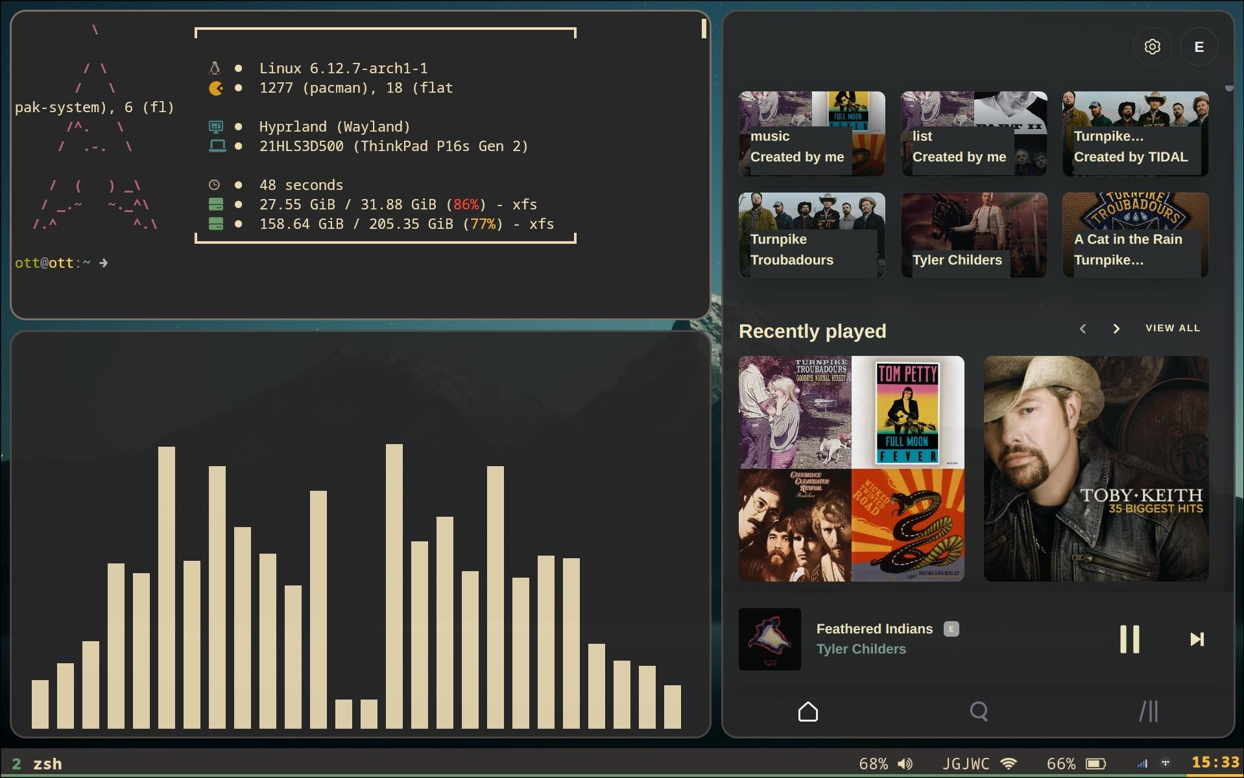Viewport: 1244px width, 778px height.
Task: Open the library collection tab
Action: tap(1149, 711)
